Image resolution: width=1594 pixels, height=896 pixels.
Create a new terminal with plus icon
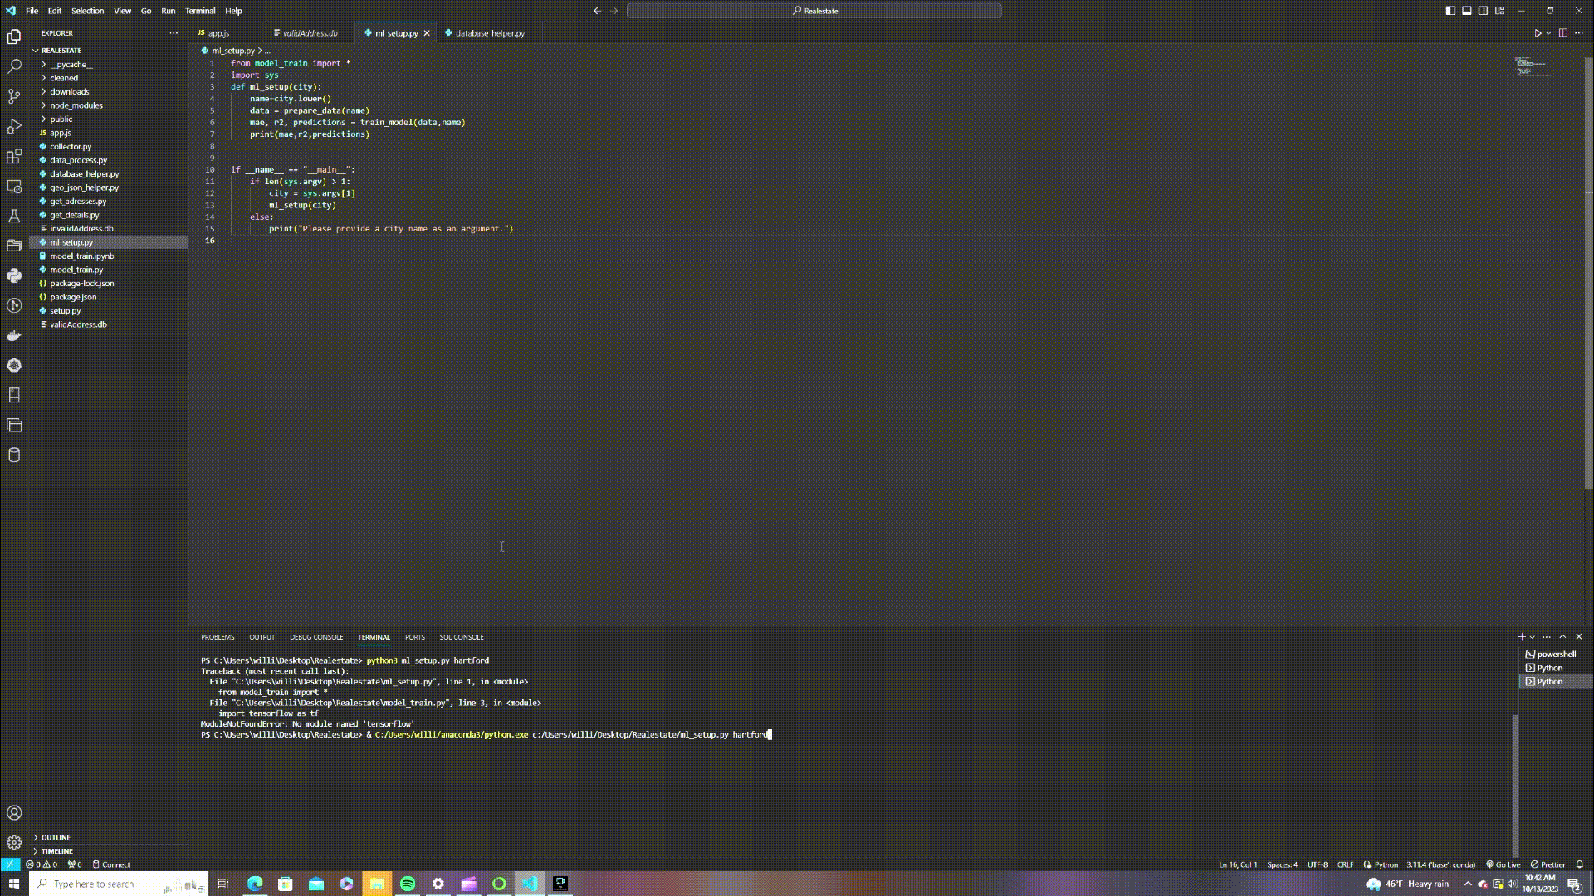pos(1521,637)
